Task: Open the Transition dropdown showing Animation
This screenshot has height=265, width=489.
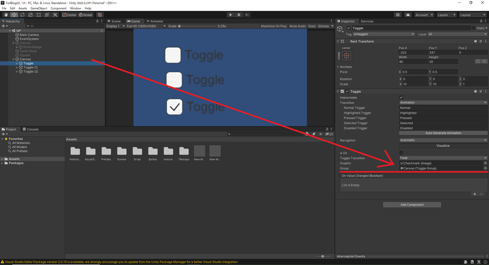Action: [x=443, y=102]
